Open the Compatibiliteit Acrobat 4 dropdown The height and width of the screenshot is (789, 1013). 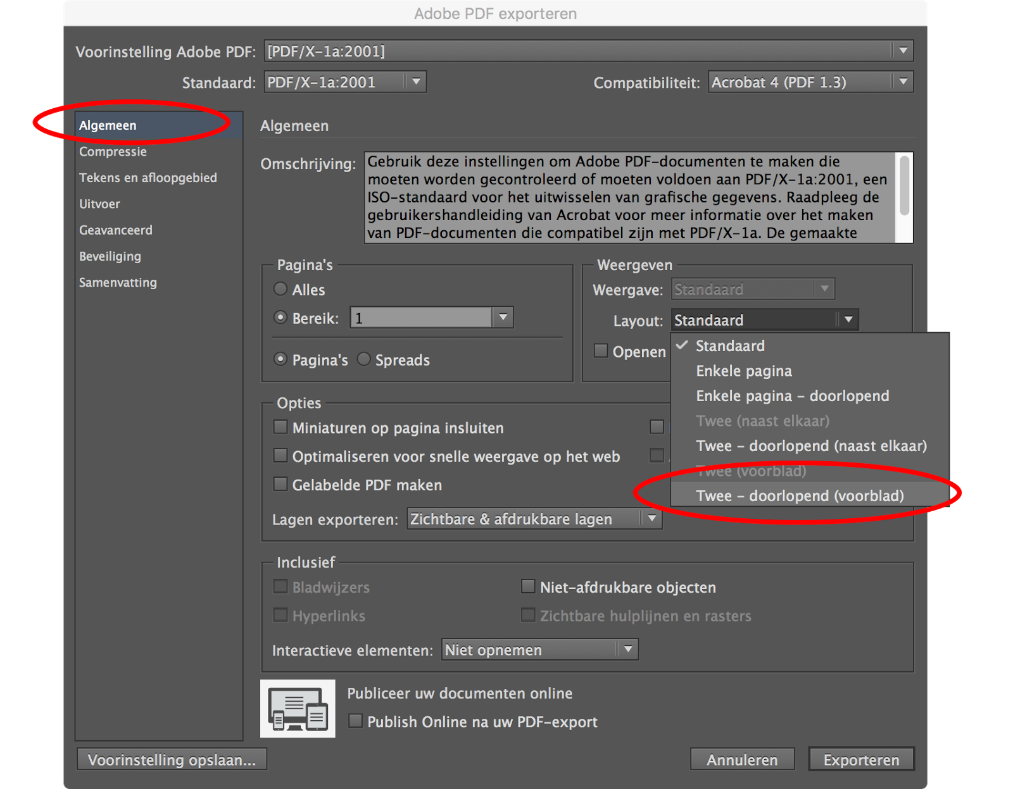pyautogui.click(x=811, y=82)
